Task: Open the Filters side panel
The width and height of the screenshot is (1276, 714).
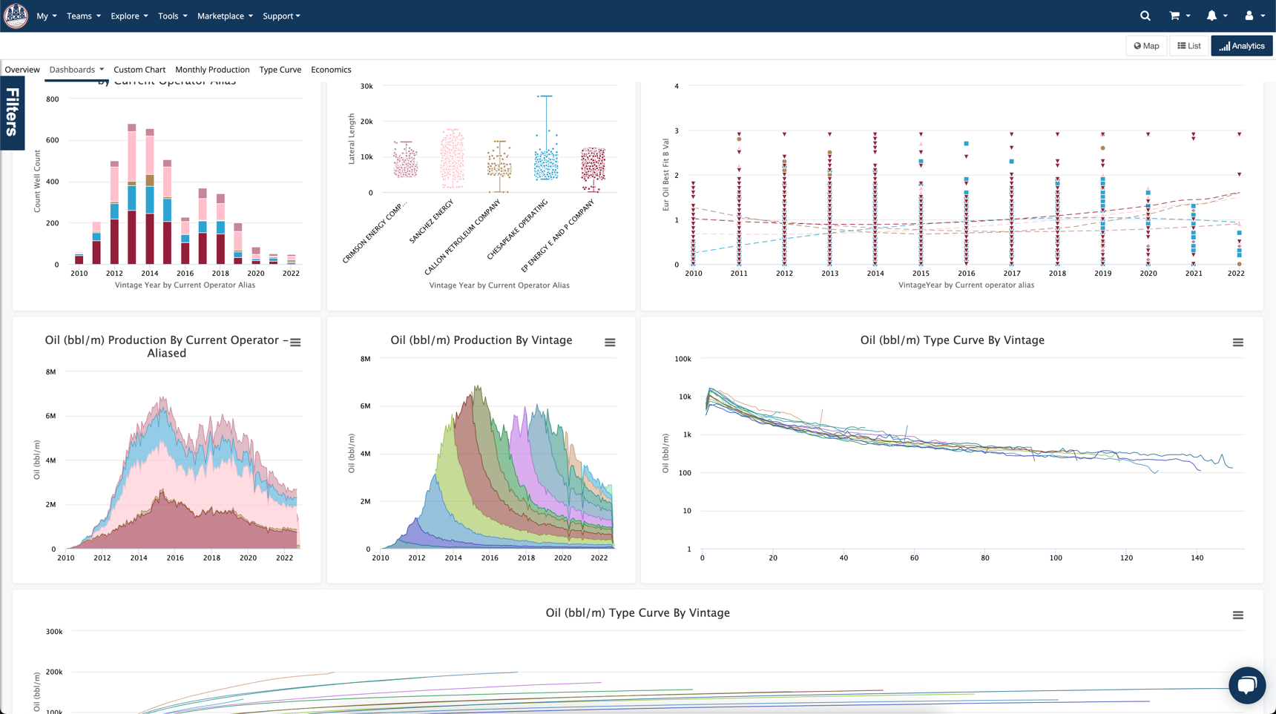Action: pos(13,113)
